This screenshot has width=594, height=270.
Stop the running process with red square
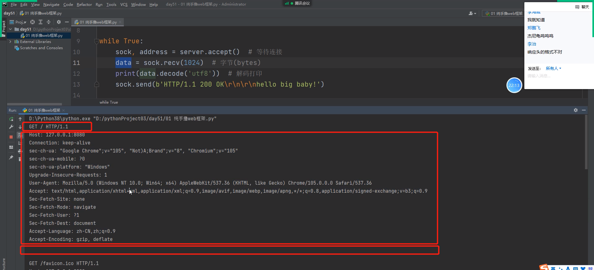click(x=11, y=137)
